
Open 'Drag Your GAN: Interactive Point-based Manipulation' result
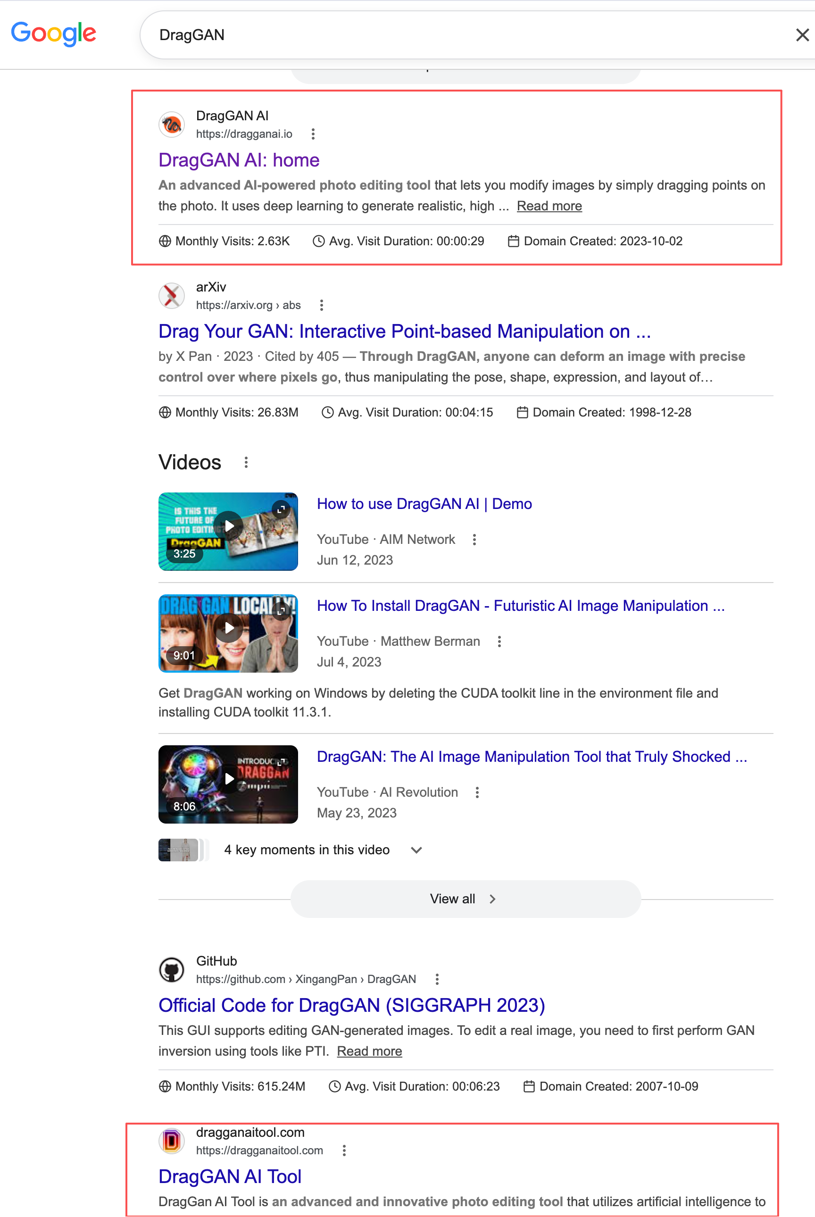click(x=404, y=331)
